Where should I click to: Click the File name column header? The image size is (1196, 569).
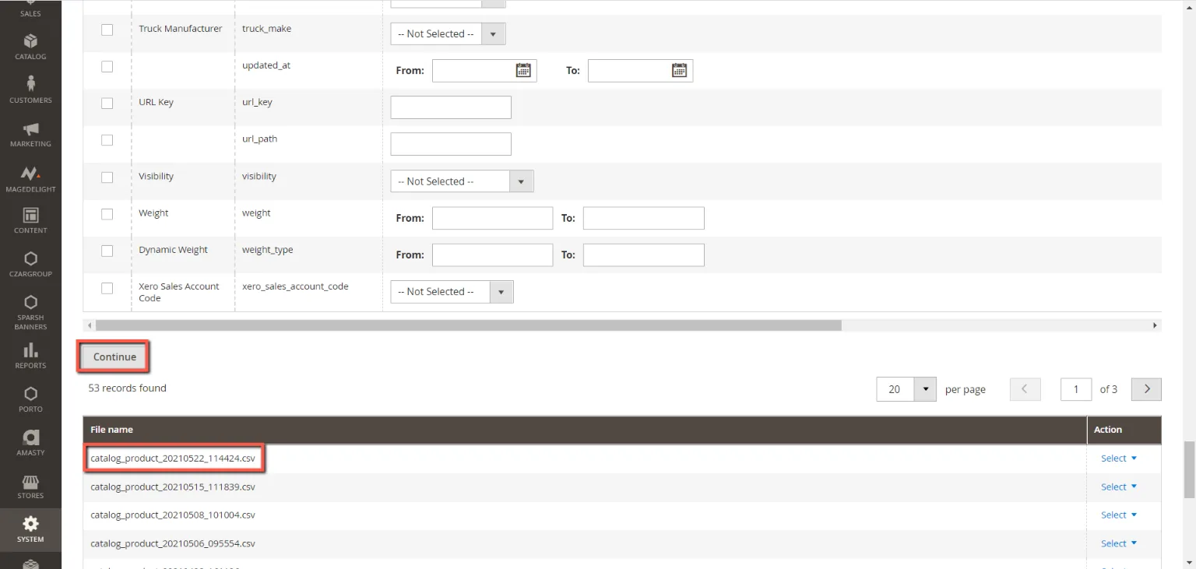pyautogui.click(x=585, y=430)
